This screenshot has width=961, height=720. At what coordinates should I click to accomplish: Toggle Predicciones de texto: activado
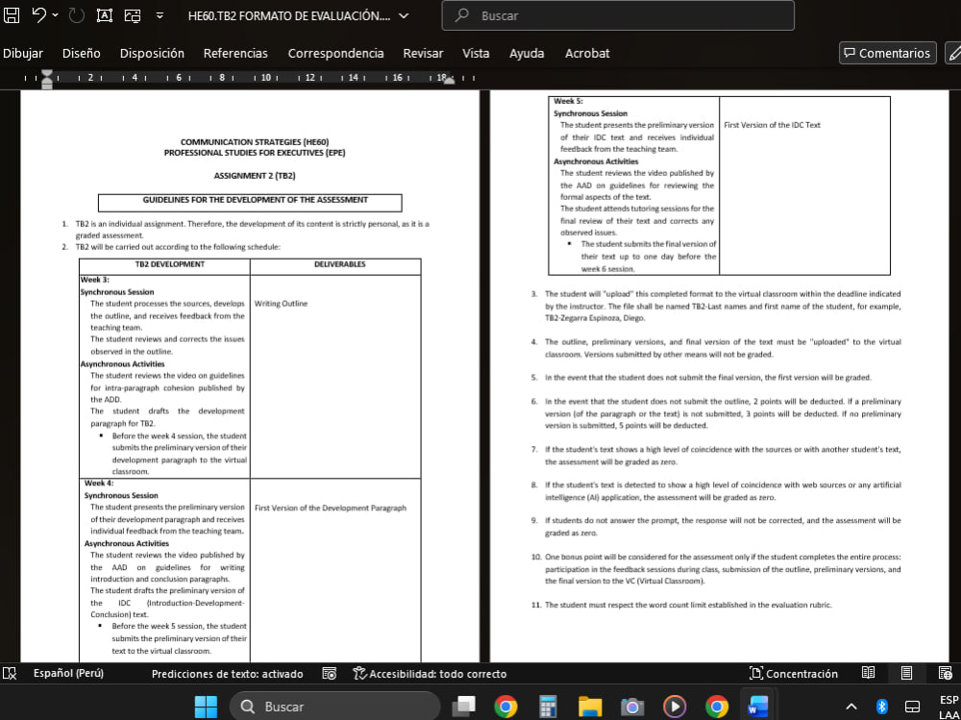[x=228, y=674]
